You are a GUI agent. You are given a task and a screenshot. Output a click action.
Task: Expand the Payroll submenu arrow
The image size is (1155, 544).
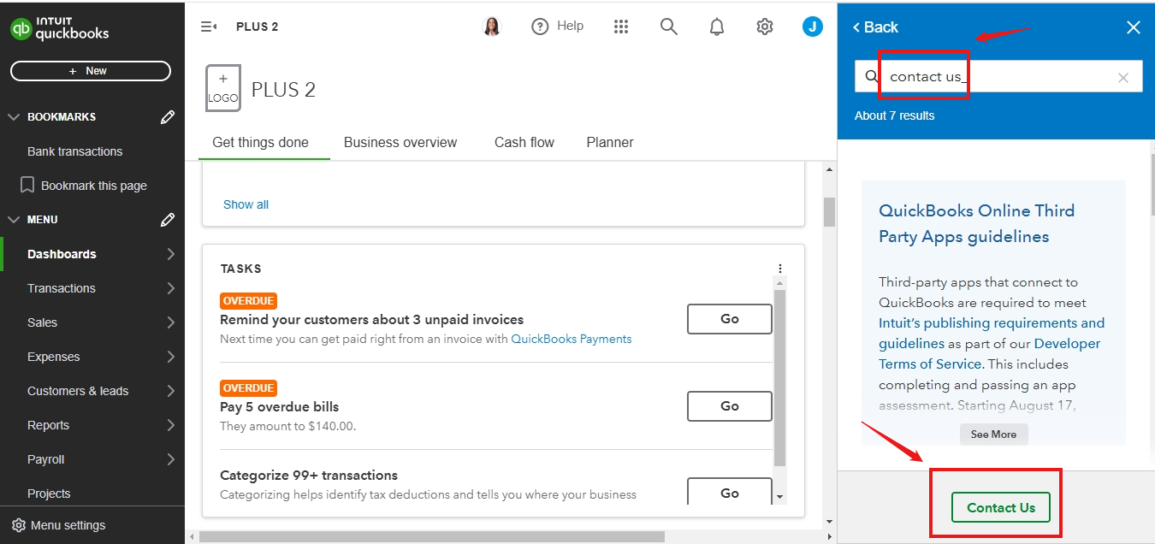tap(171, 459)
